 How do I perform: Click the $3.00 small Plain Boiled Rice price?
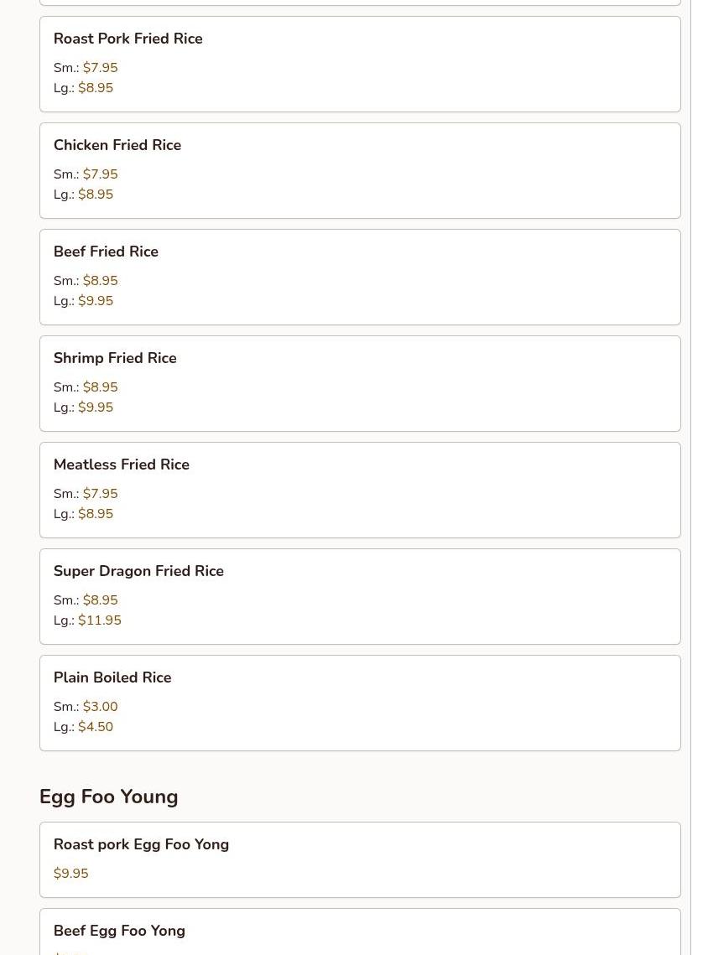tap(100, 707)
